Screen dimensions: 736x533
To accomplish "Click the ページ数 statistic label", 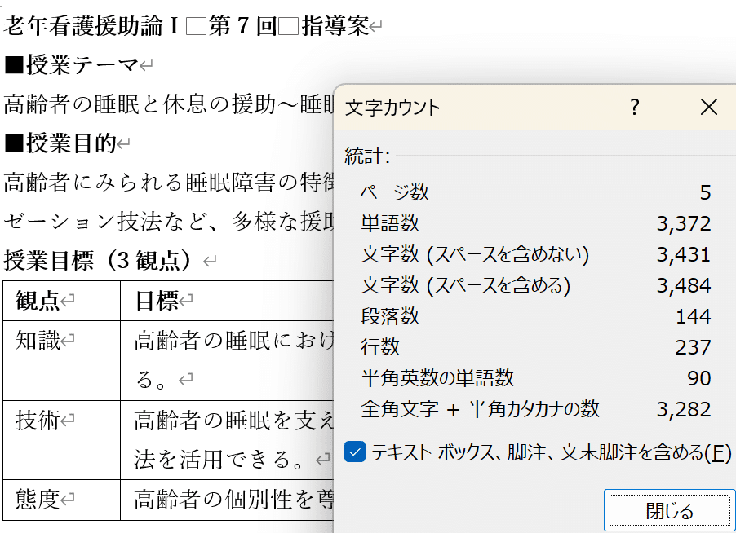I will (395, 192).
